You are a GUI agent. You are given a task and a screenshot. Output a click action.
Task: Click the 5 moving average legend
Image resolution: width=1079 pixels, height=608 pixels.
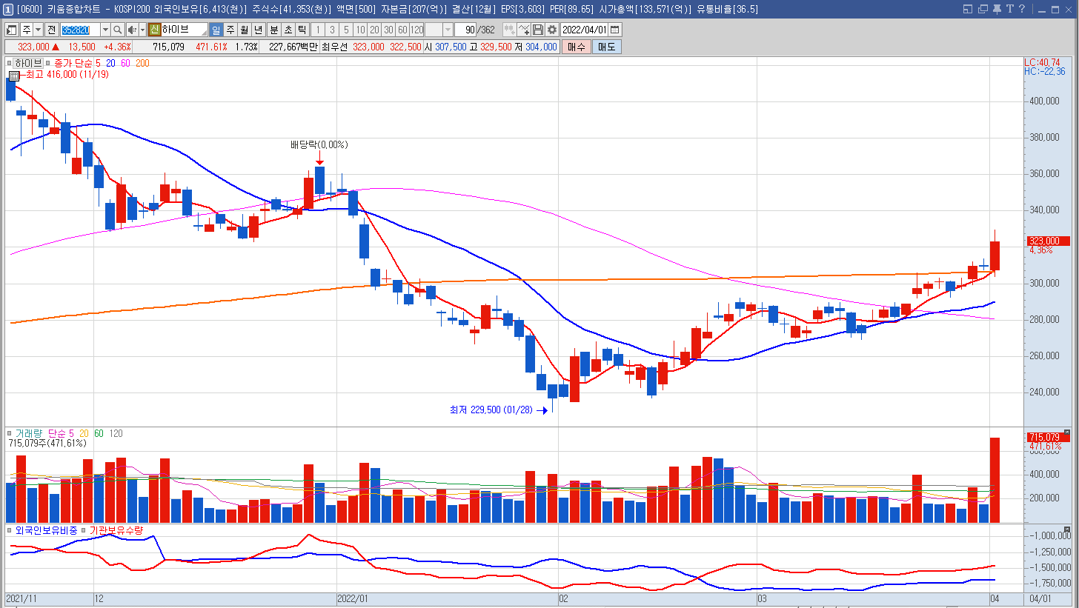99,63
